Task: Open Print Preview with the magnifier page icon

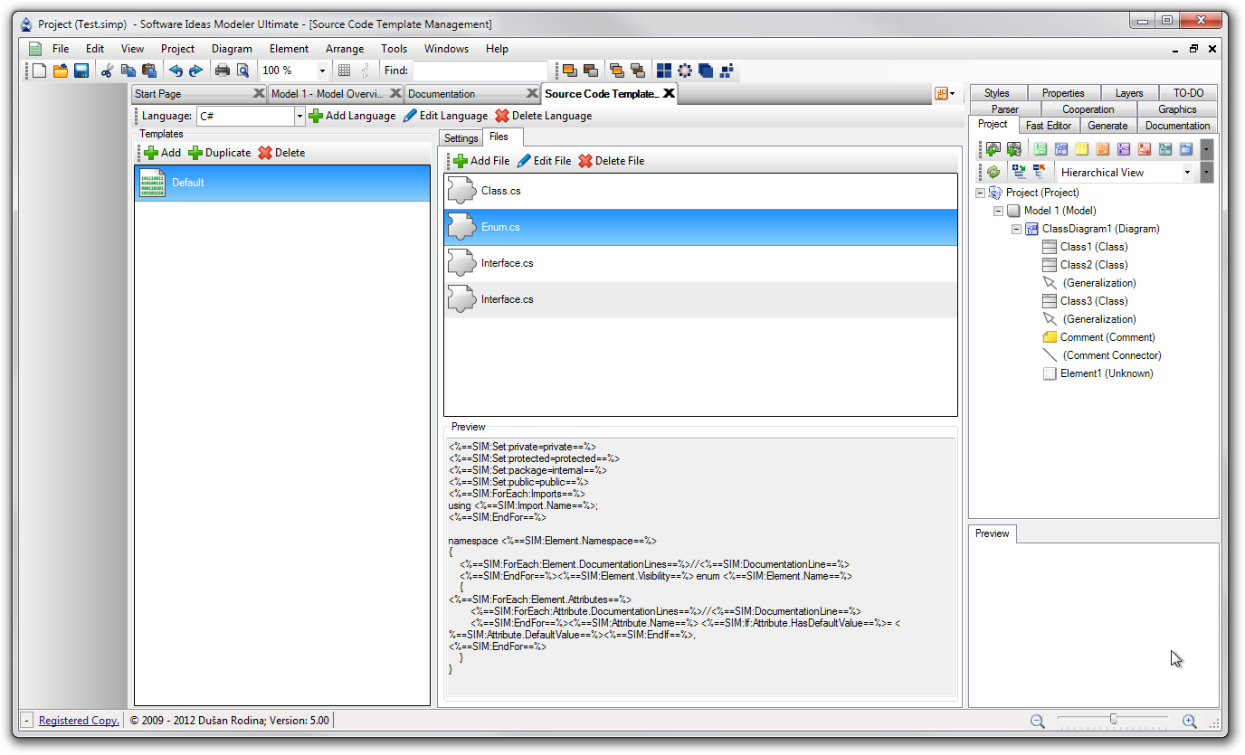Action: pos(242,71)
